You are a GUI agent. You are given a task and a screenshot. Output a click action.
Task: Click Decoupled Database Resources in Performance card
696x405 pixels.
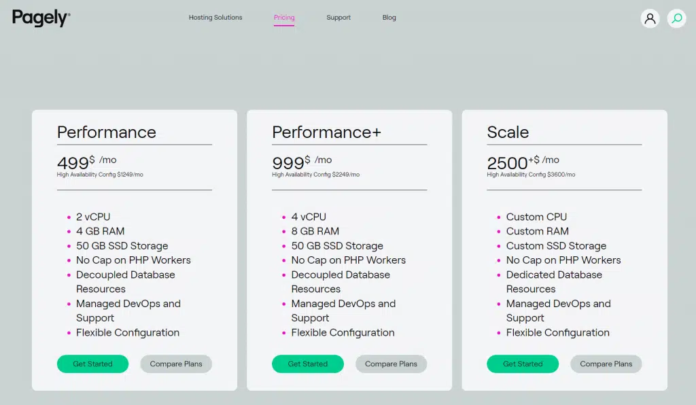click(126, 282)
